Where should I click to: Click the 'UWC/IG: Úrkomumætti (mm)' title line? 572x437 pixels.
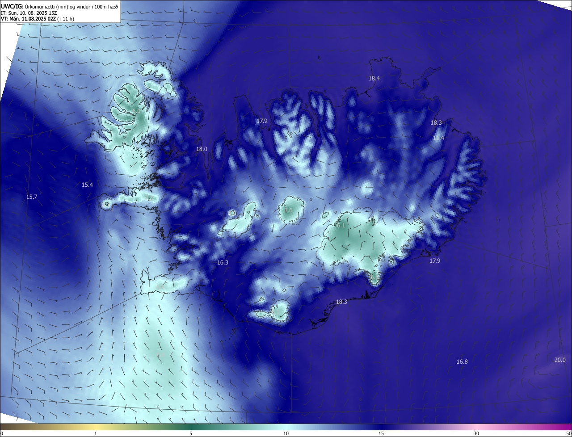(59, 6)
